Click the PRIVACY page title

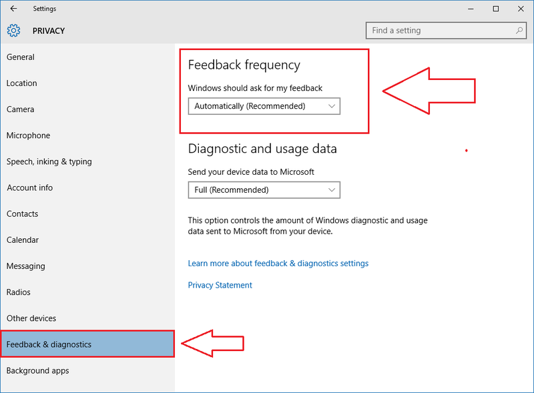pyautogui.click(x=49, y=31)
